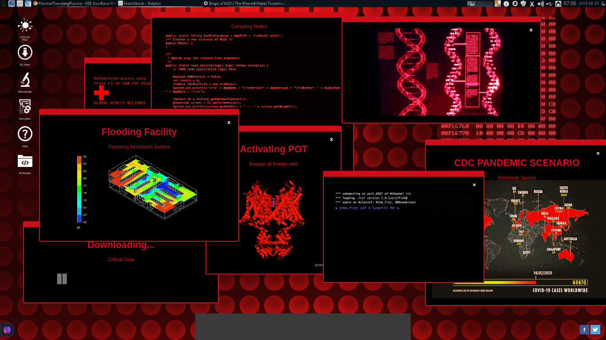Click the Twitter share icon
The height and width of the screenshot is (340, 606).
point(595,329)
